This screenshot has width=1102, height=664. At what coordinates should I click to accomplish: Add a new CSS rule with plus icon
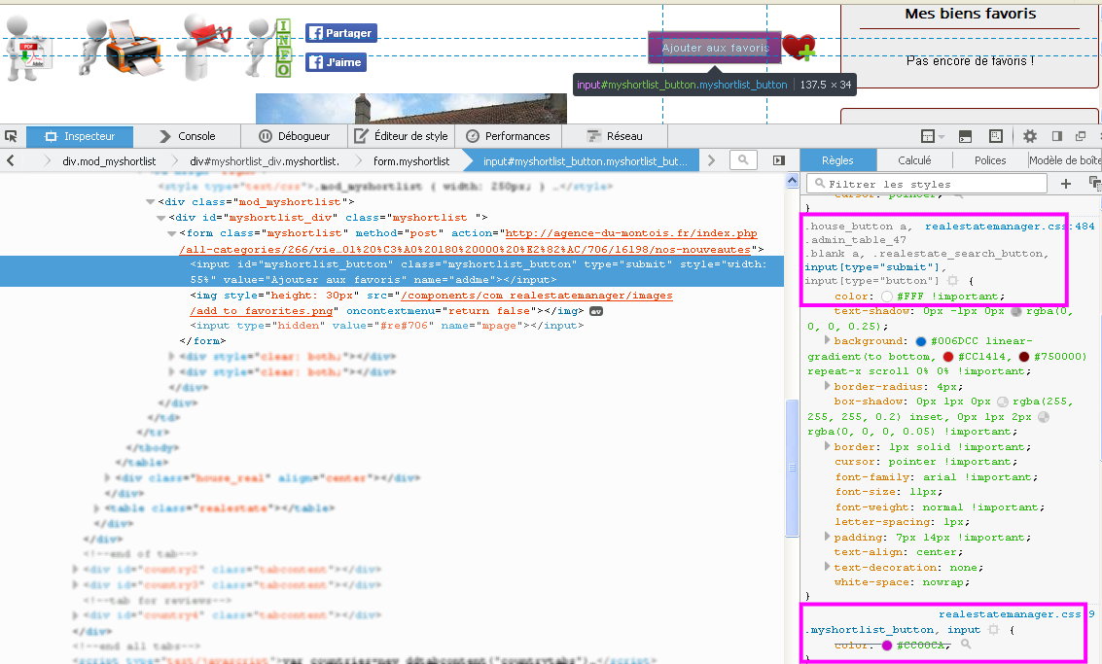[1065, 184]
